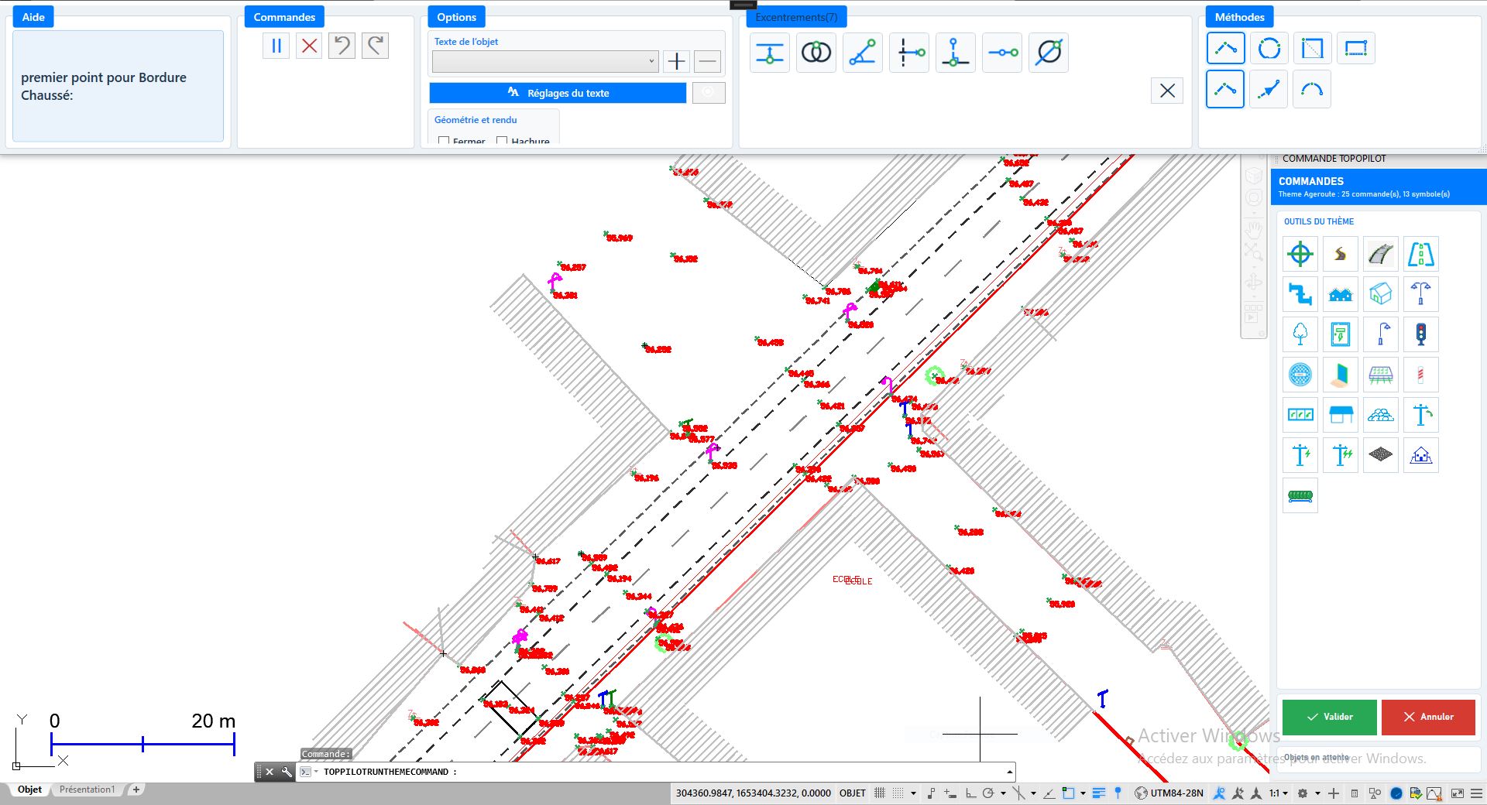The width and height of the screenshot is (1487, 805).
Task: Open the Texte de l'objet combo box
Action: coord(545,61)
